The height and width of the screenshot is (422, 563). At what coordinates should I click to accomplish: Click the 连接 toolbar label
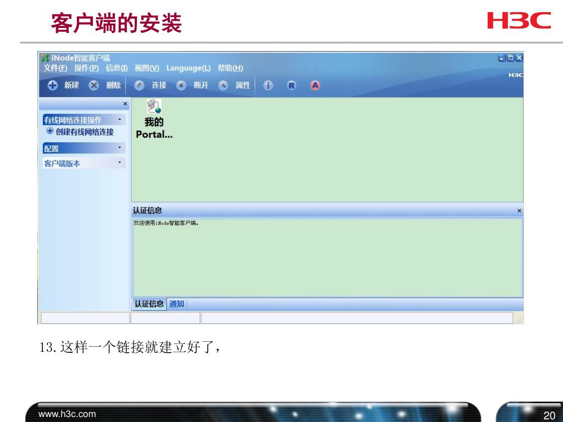pyautogui.click(x=159, y=85)
